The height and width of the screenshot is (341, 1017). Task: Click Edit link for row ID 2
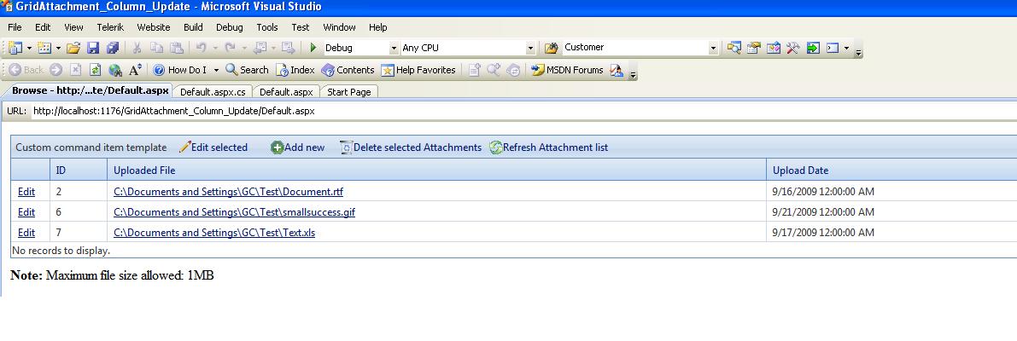coord(26,192)
